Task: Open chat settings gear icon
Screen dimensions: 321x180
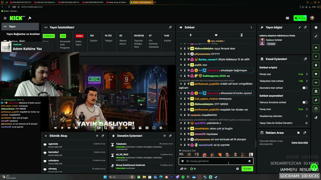Action: (x=237, y=169)
